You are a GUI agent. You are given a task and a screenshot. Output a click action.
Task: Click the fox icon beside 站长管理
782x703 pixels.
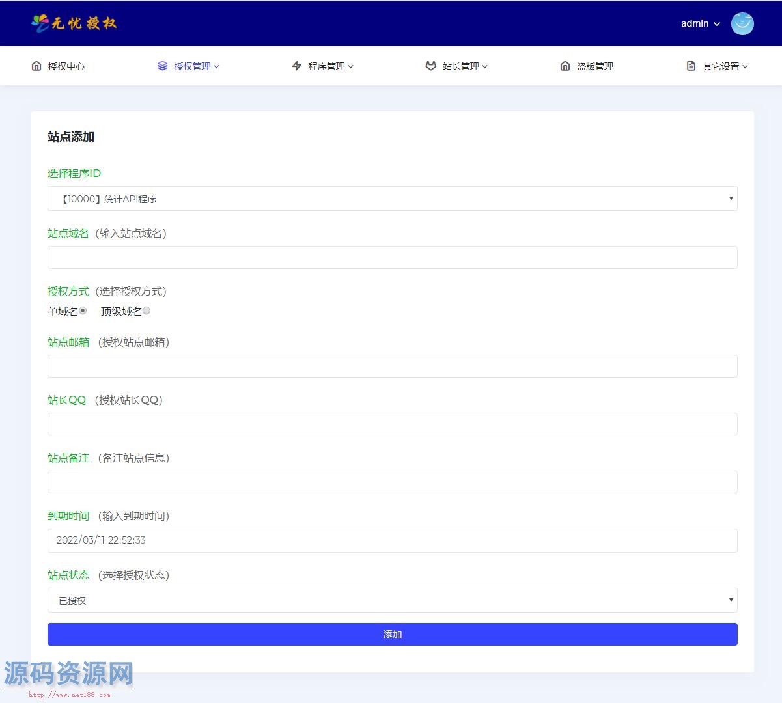(x=430, y=66)
